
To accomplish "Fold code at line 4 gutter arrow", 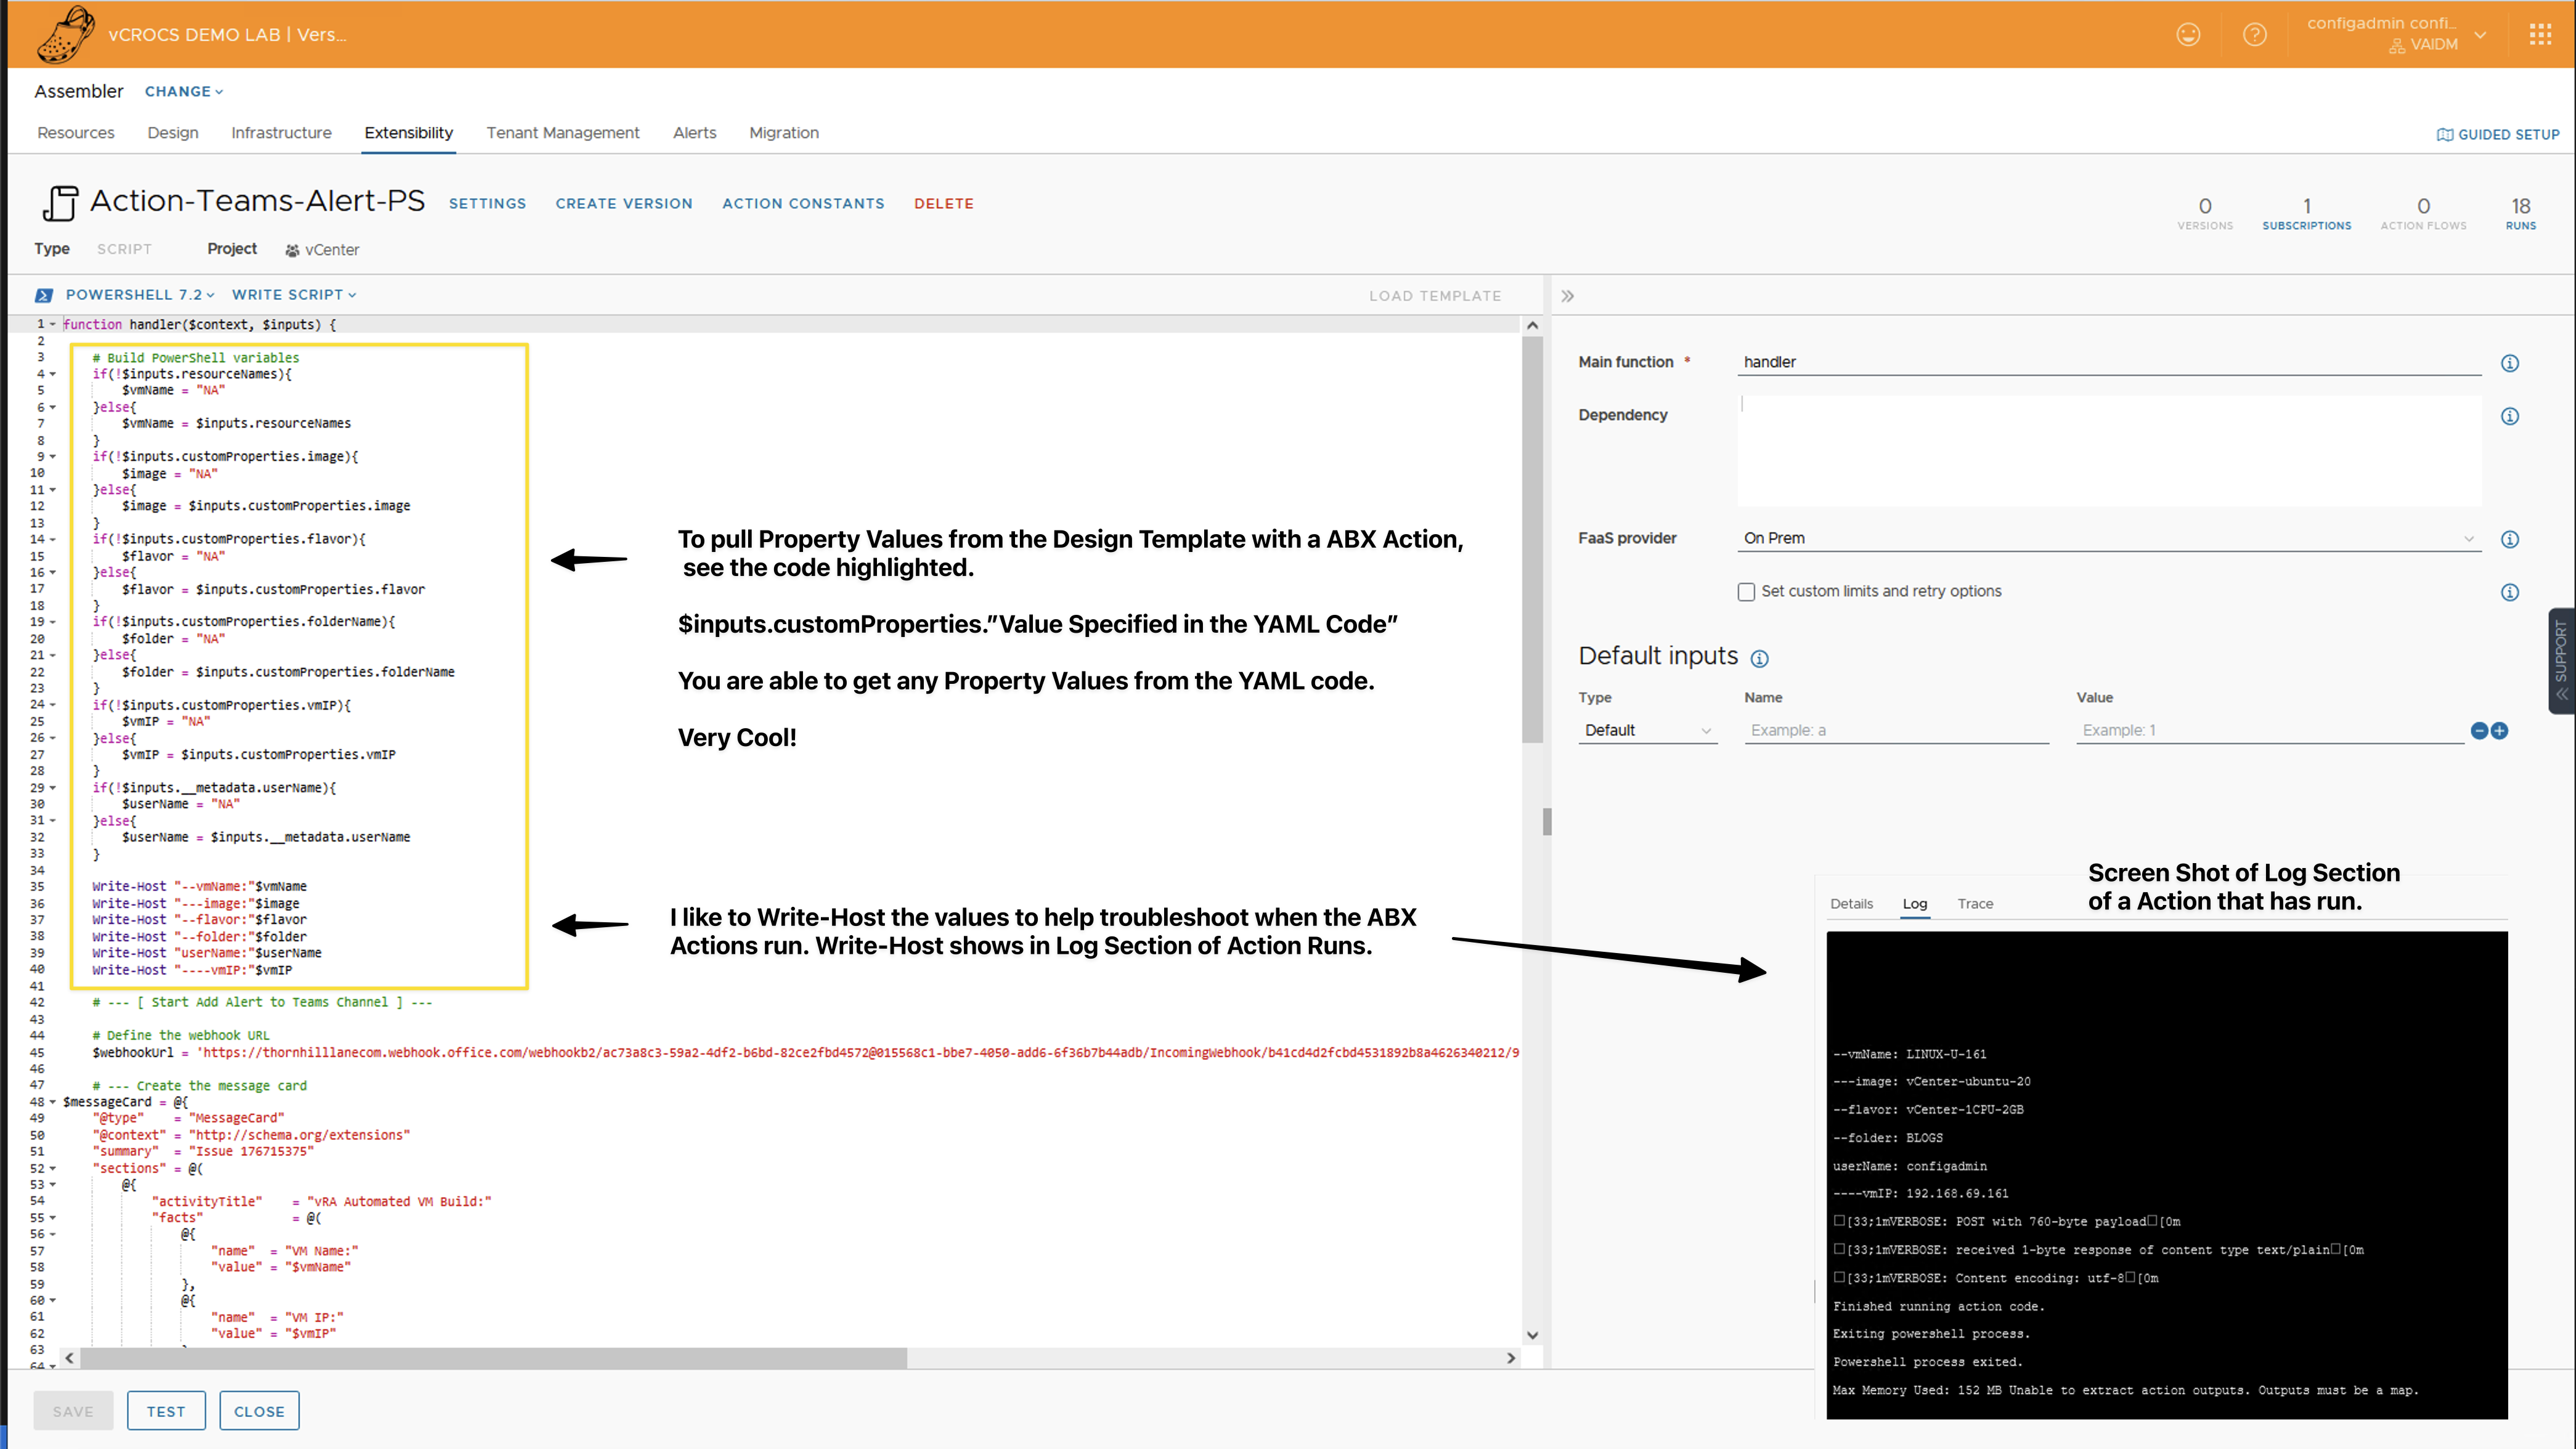I will click(53, 374).
